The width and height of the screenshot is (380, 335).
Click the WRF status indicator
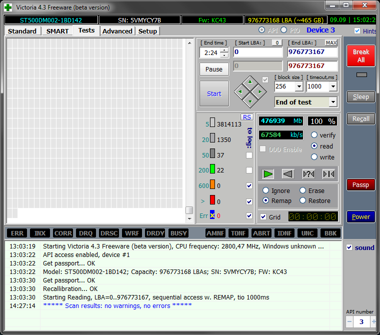coord(132,233)
